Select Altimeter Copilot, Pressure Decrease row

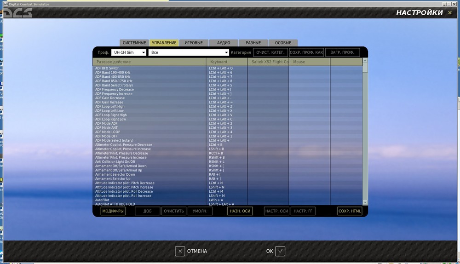[x=228, y=144]
